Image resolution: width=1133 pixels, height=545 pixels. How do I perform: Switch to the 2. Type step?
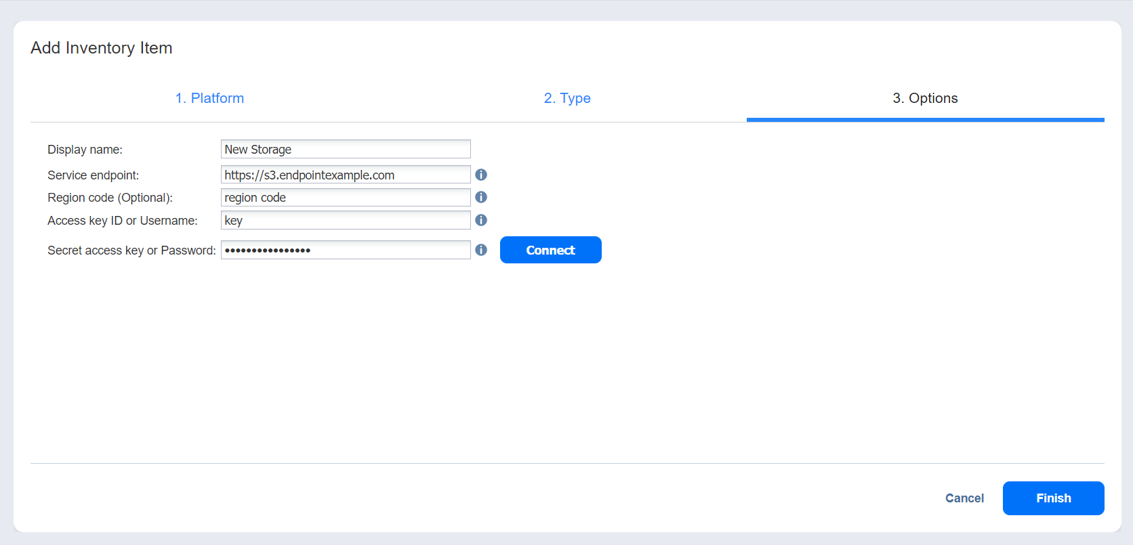(x=567, y=98)
